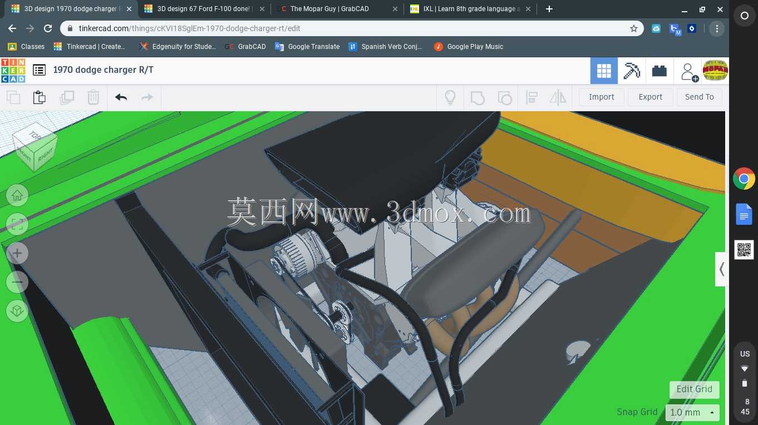This screenshot has width=758, height=425.
Task: Open the system status tray with clock
Action: [x=745, y=383]
